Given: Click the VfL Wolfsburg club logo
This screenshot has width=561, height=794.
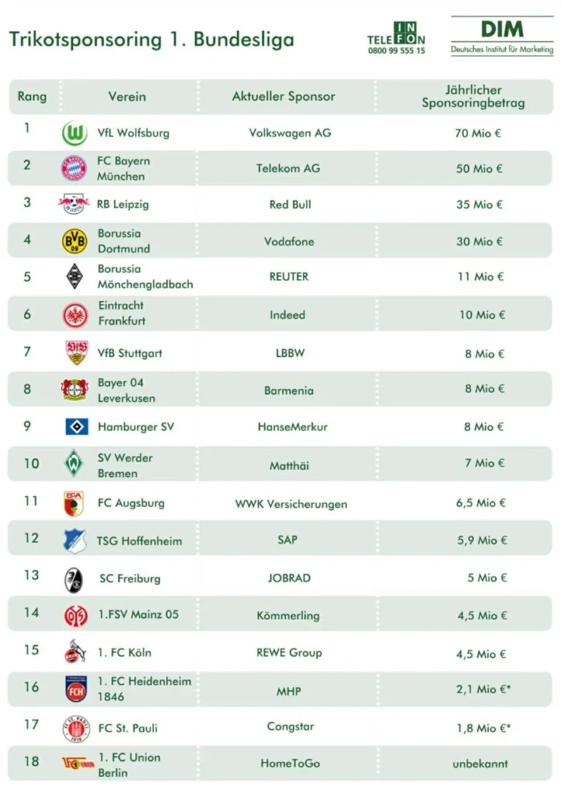Looking at the screenshot, I should click(75, 133).
